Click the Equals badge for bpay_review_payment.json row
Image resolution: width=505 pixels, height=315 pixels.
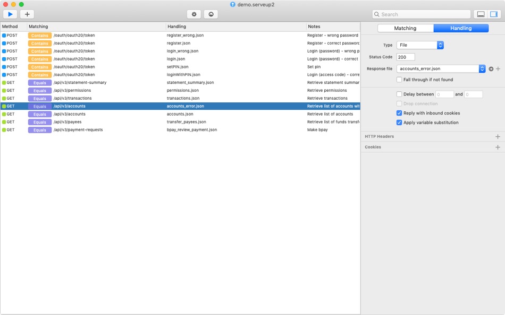pos(40,130)
